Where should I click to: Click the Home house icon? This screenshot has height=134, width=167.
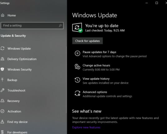click(3, 15)
